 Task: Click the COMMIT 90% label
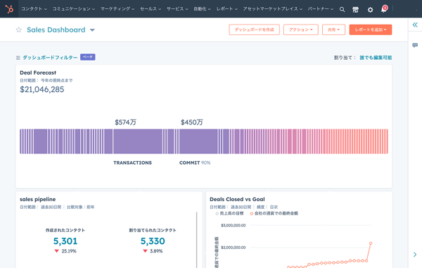click(195, 162)
